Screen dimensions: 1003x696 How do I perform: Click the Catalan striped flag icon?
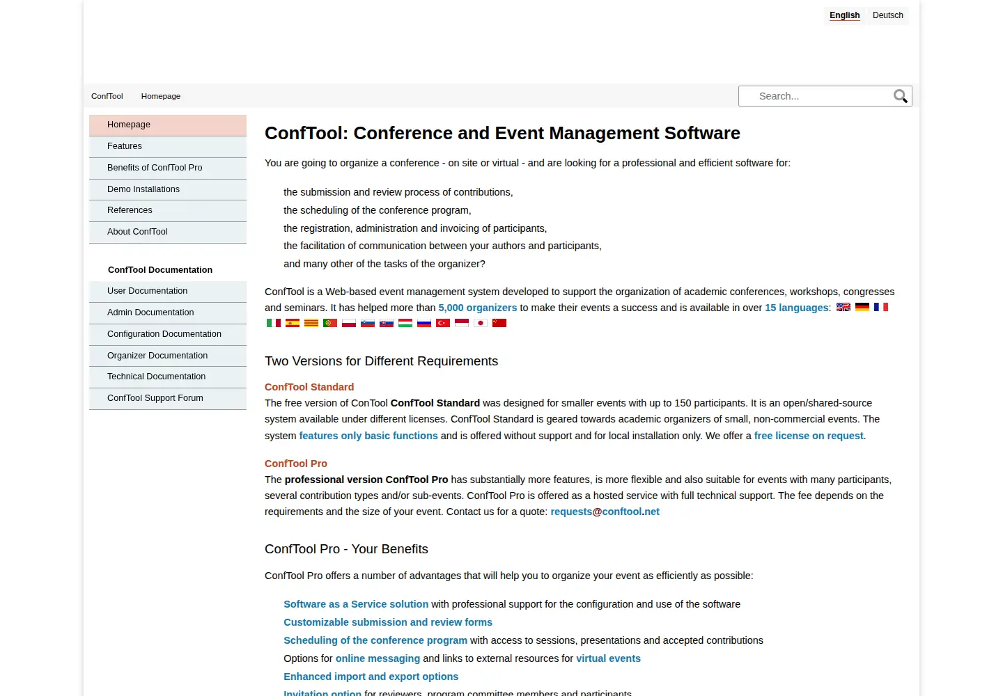(311, 323)
